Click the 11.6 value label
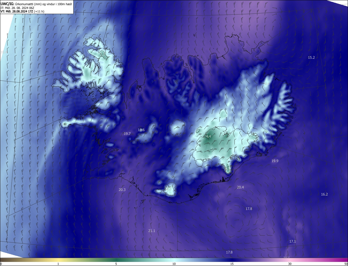Viewport: 348px width, 266px height. click(x=141, y=130)
